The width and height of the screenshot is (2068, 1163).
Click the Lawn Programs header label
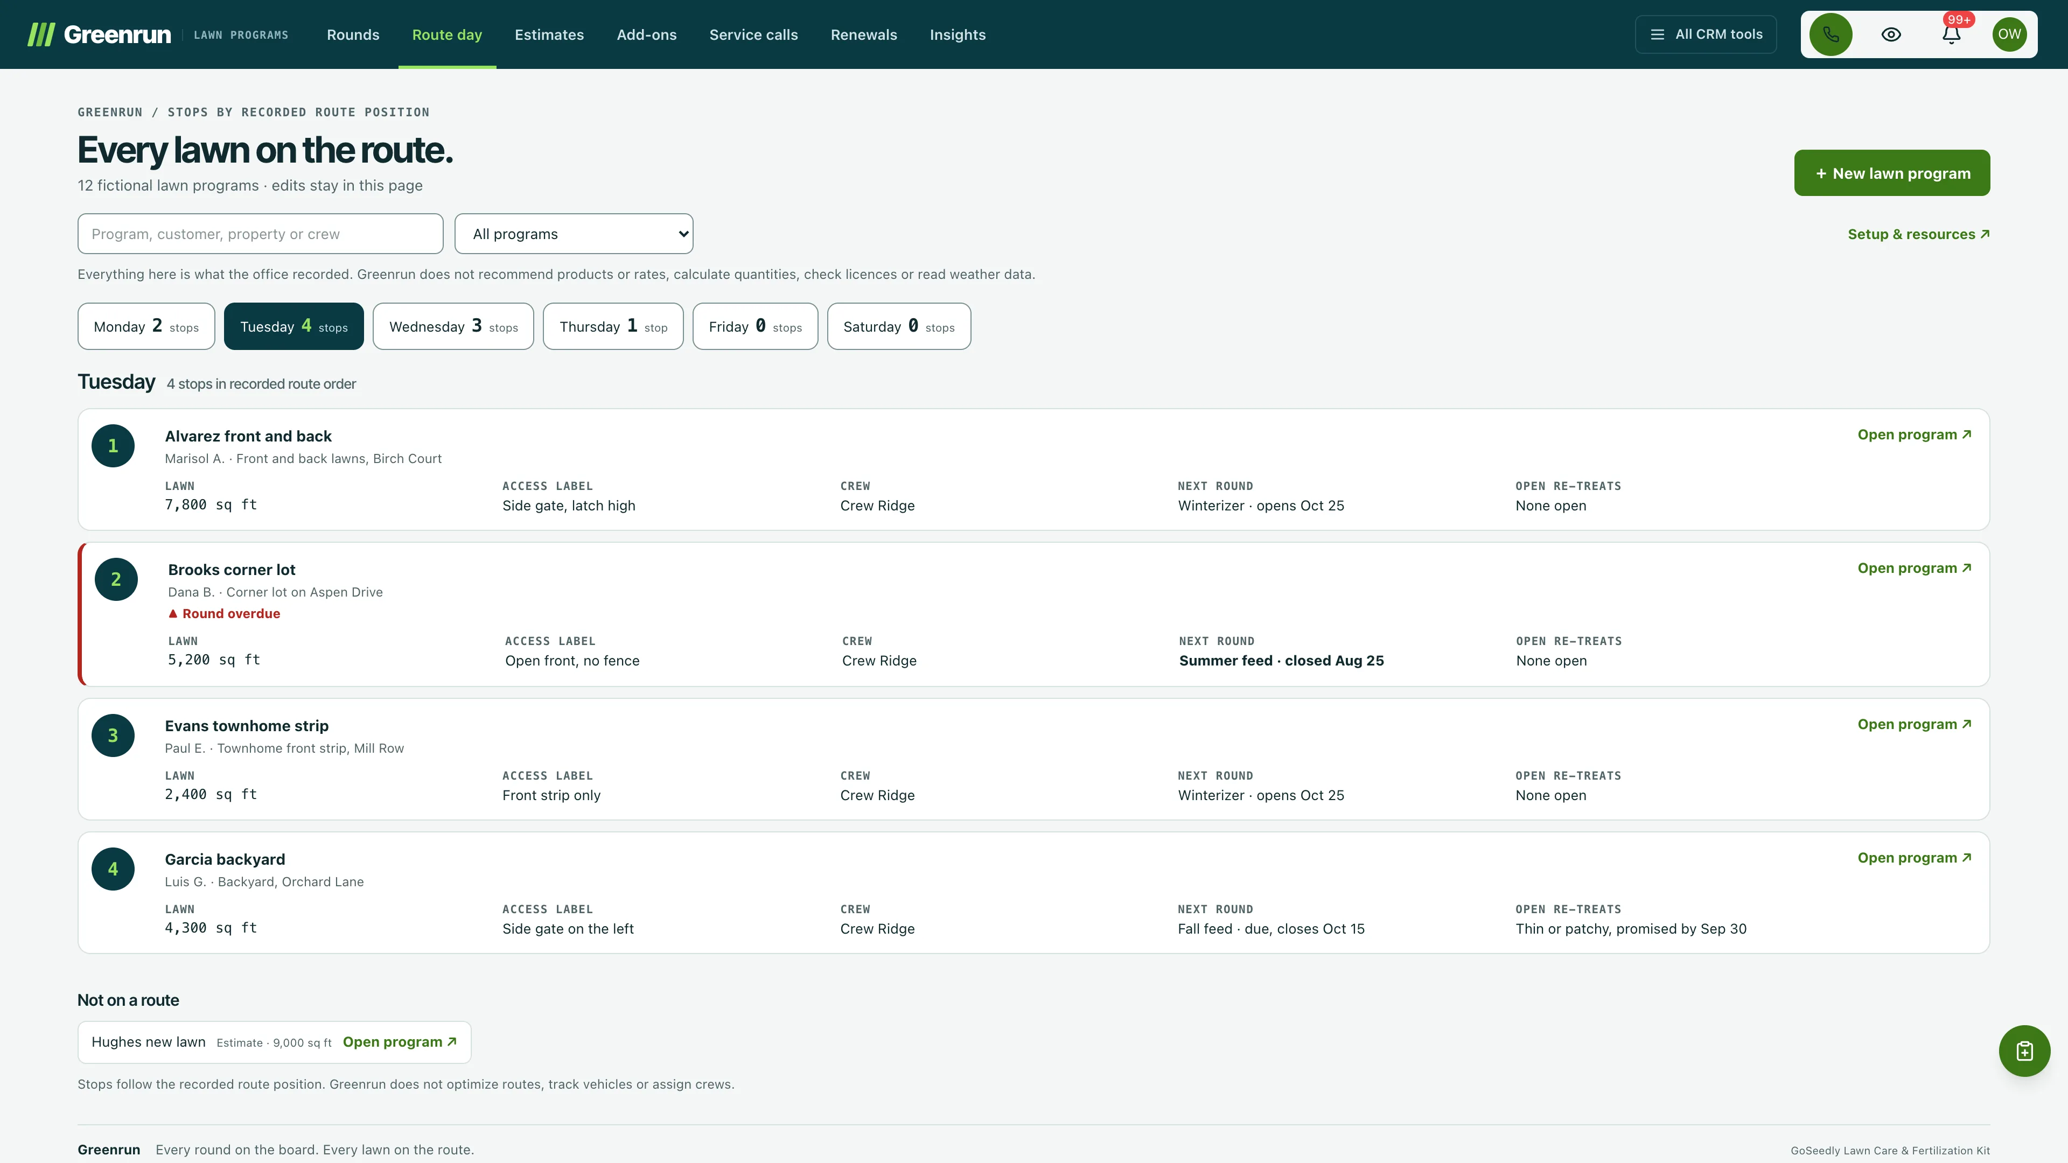[x=241, y=36]
